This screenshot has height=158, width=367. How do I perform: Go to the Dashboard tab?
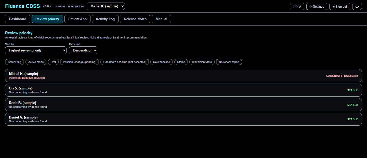pos(18,19)
